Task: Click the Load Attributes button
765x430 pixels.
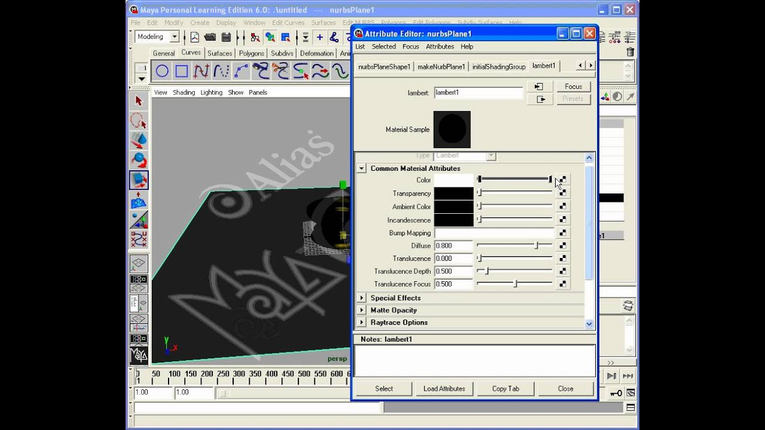Action: pyautogui.click(x=444, y=389)
